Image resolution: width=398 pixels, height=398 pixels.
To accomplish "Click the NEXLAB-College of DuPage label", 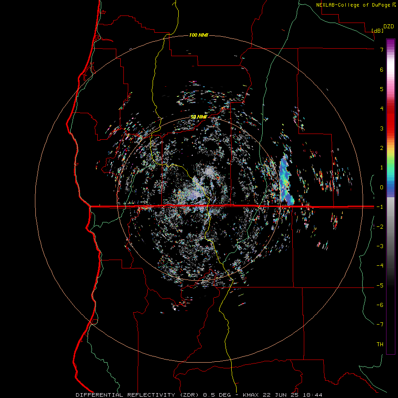I will point(353,5).
